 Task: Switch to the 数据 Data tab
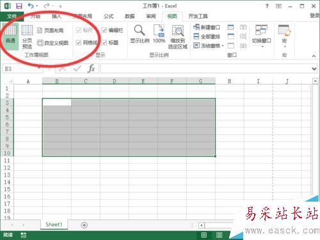[x=130, y=16]
